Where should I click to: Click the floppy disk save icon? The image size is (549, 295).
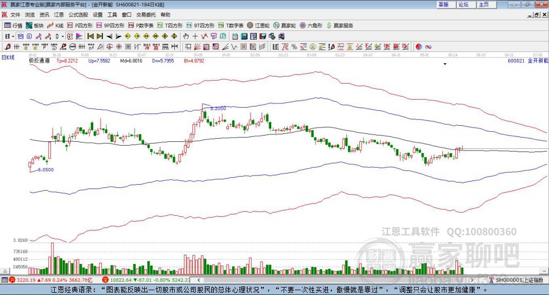[x=263, y=36]
